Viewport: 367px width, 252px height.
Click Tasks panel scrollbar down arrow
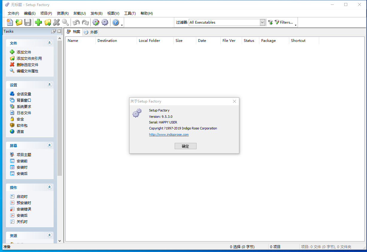(60, 241)
